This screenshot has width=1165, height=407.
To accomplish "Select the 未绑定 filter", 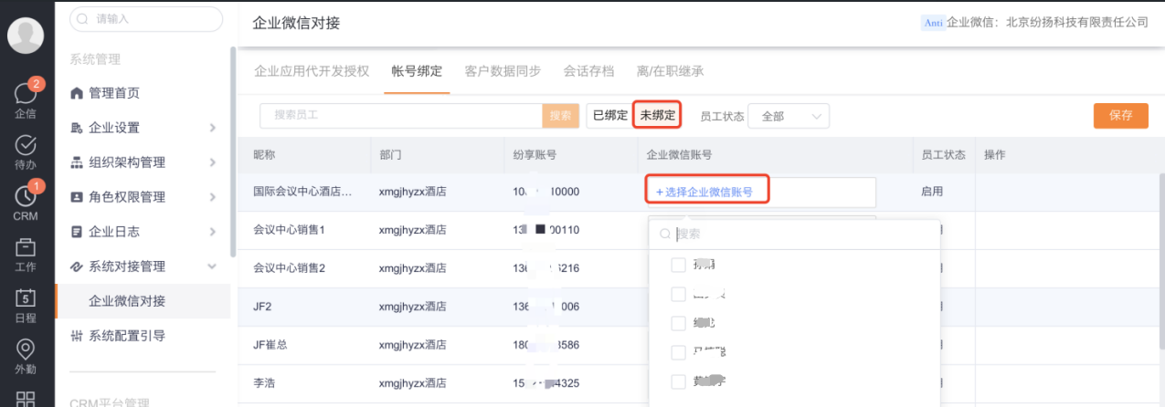I will click(x=658, y=116).
